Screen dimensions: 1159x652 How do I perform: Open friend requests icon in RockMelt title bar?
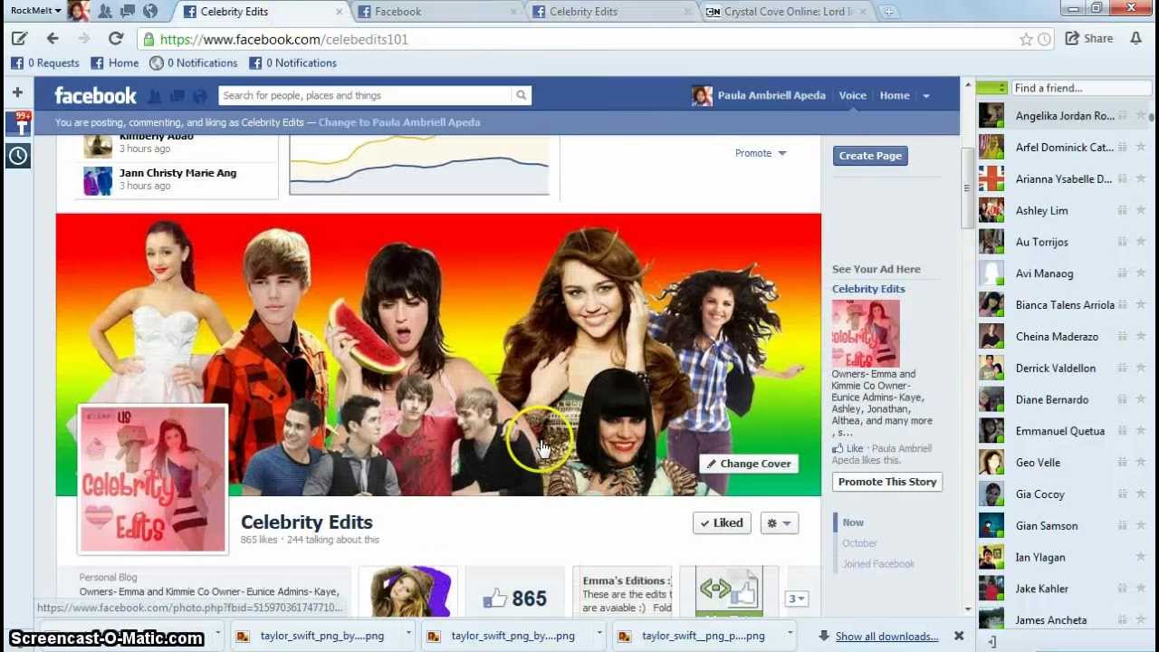tap(105, 11)
